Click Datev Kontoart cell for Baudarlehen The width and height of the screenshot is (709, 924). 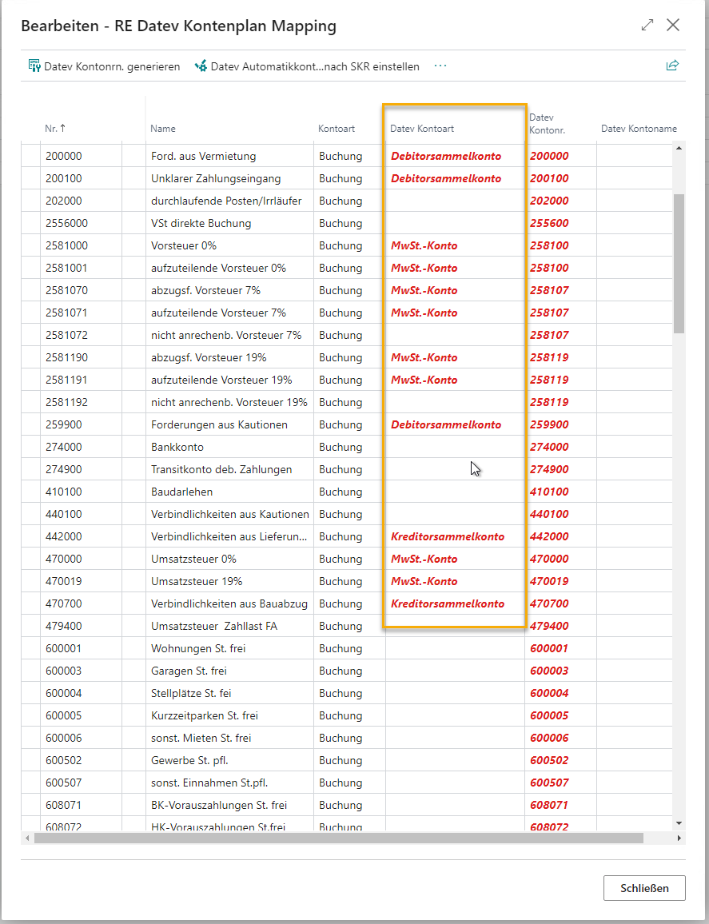point(454,492)
